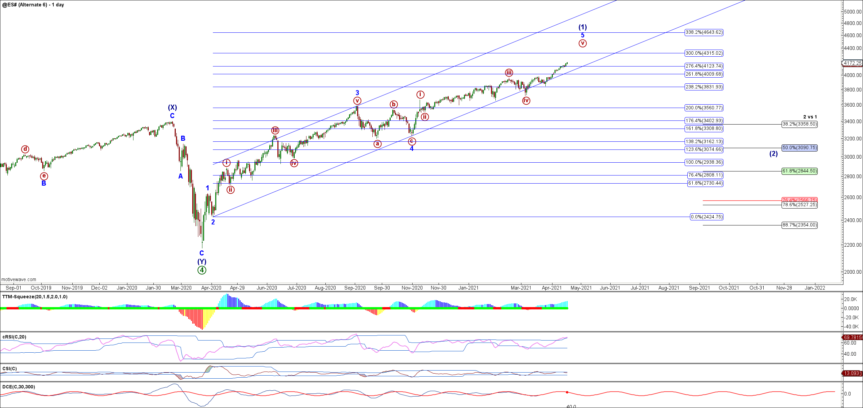Click the green circled 4 wave label
This screenshot has height=408, width=863.
click(x=202, y=270)
